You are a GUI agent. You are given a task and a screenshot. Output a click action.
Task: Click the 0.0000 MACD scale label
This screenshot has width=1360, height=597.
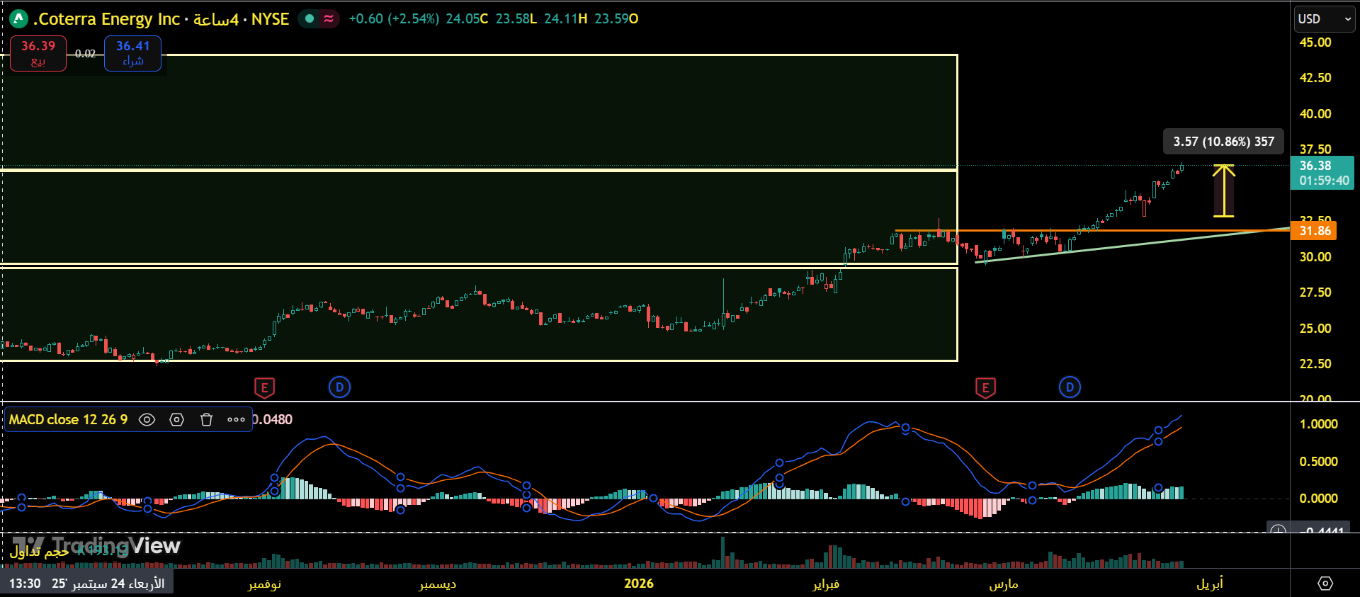[1318, 499]
